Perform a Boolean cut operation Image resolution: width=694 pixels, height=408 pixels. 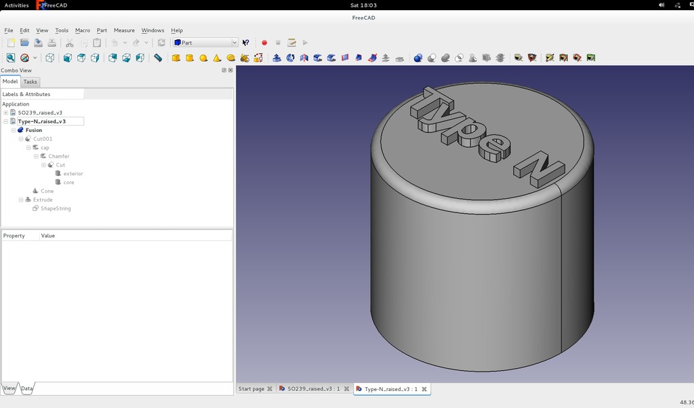(432, 58)
